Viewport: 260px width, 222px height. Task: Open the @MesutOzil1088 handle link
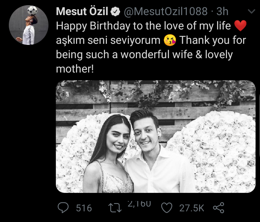click(166, 12)
